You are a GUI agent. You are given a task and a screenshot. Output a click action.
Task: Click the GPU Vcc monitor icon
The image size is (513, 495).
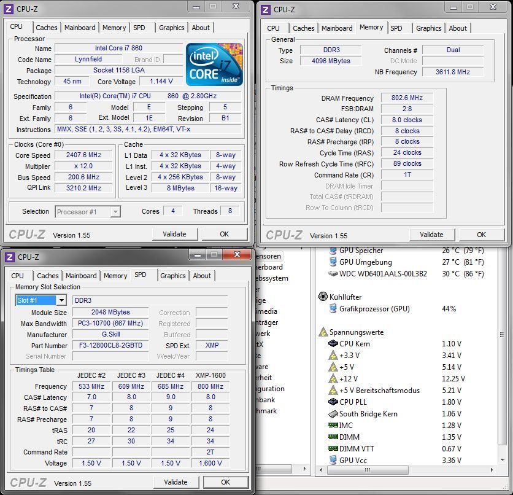click(x=333, y=460)
